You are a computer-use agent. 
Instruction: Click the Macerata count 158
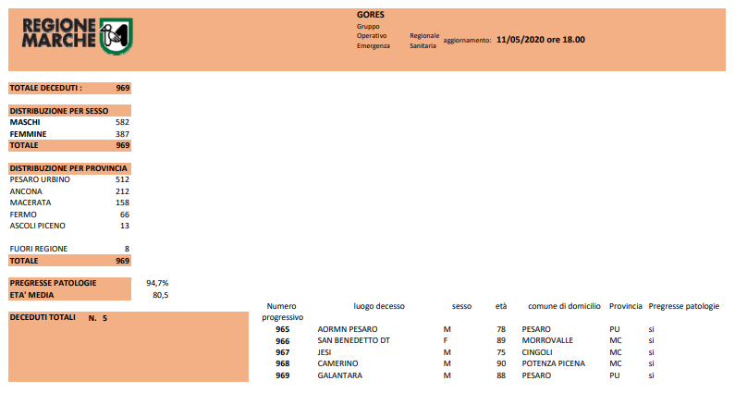[122, 202]
